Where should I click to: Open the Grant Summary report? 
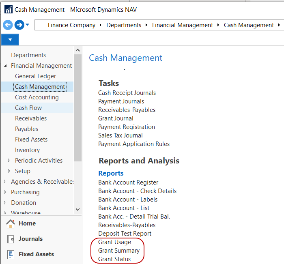[118, 251]
